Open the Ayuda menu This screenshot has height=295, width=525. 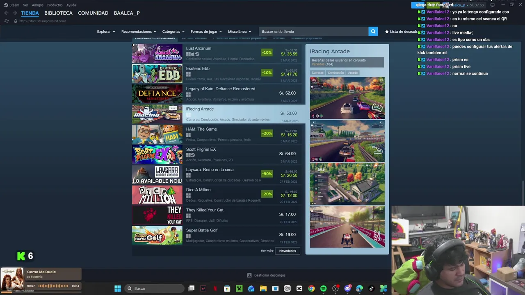pos(71,5)
